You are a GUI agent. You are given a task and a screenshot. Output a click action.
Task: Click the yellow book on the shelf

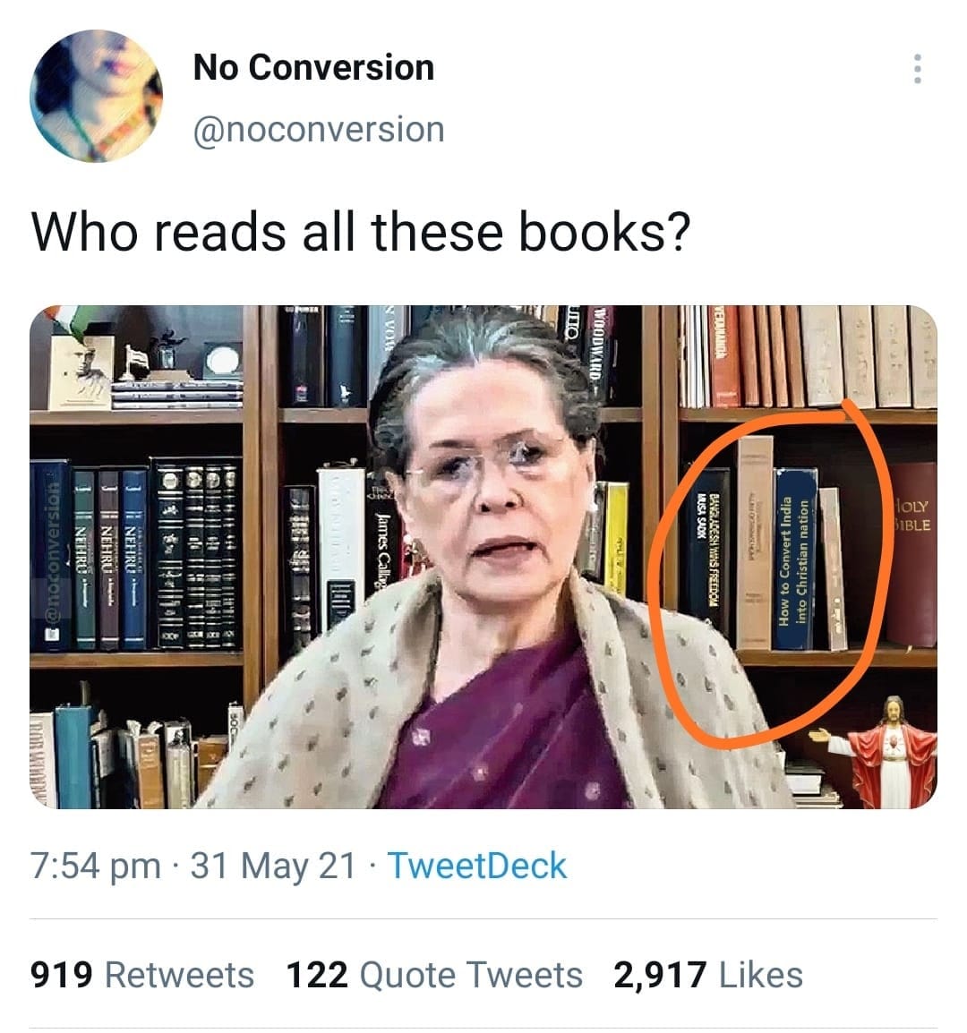[x=616, y=538]
